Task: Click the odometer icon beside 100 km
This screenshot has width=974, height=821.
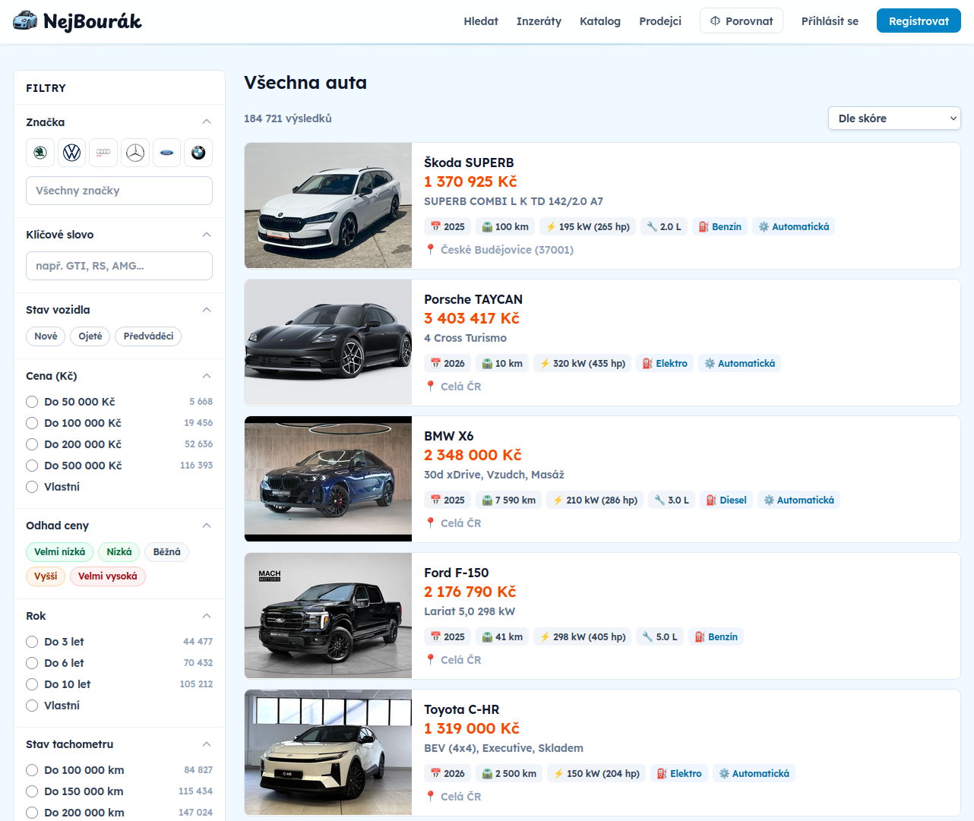Action: [487, 226]
